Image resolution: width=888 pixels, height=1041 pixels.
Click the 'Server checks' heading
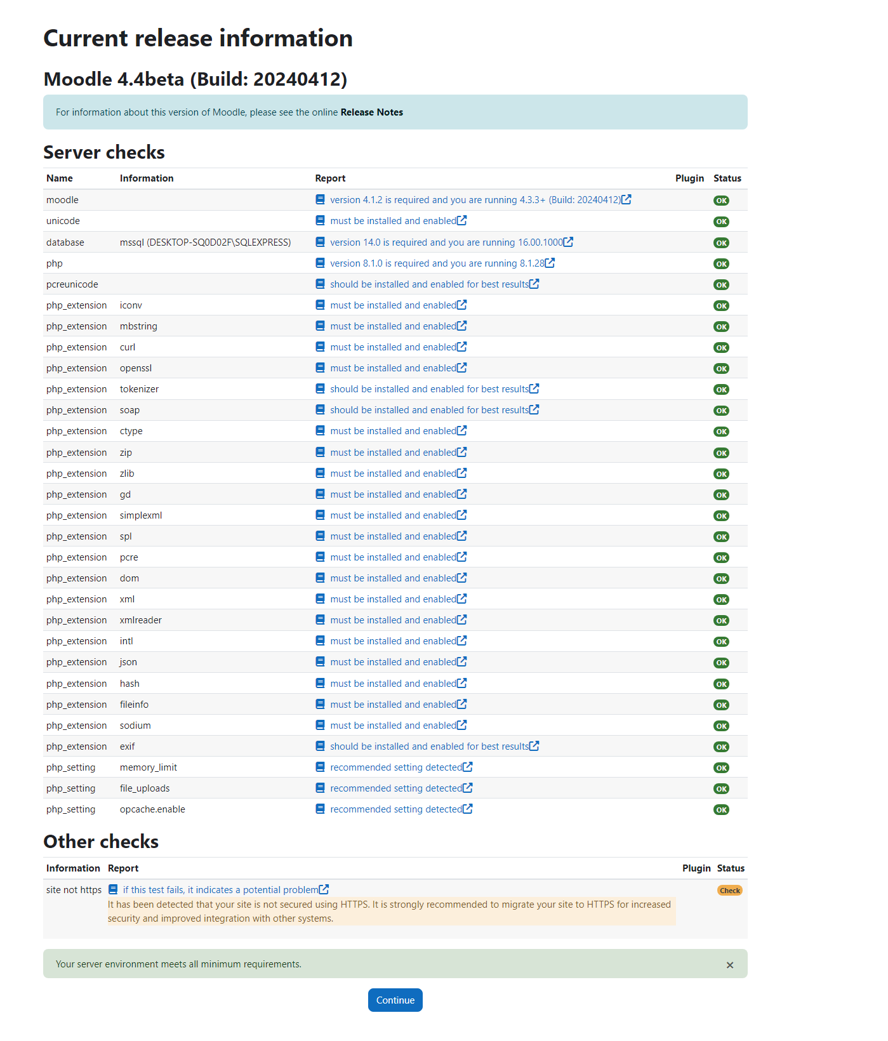[x=104, y=152]
